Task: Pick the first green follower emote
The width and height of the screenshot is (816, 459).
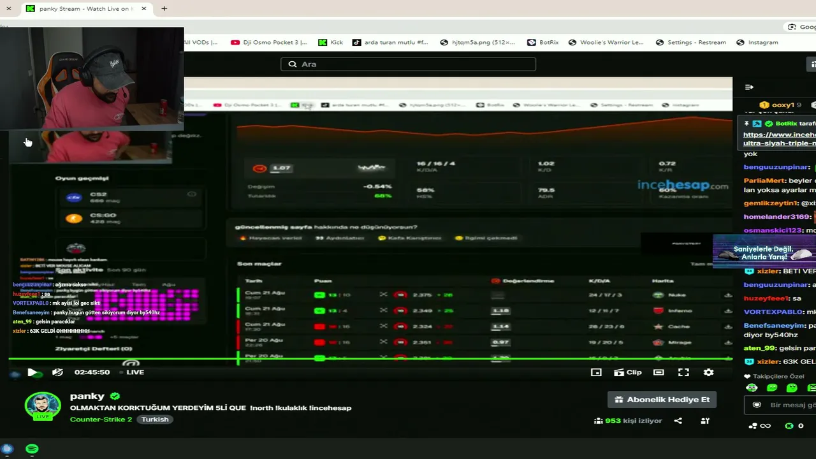Action: click(x=752, y=388)
